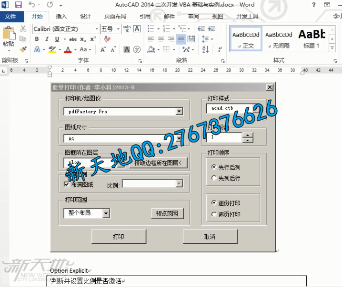This screenshot has height=287, width=342.
Task: Toggle italic formatting
Action: coord(47,39)
